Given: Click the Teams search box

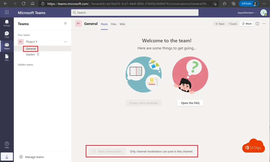Looking at the screenshot, I should click(135, 13).
